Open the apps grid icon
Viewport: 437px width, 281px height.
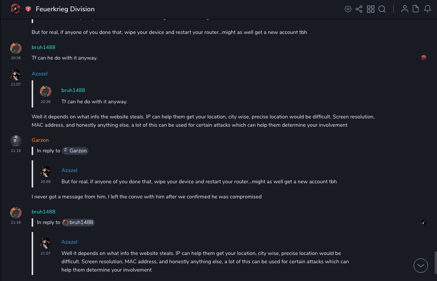pyautogui.click(x=371, y=9)
